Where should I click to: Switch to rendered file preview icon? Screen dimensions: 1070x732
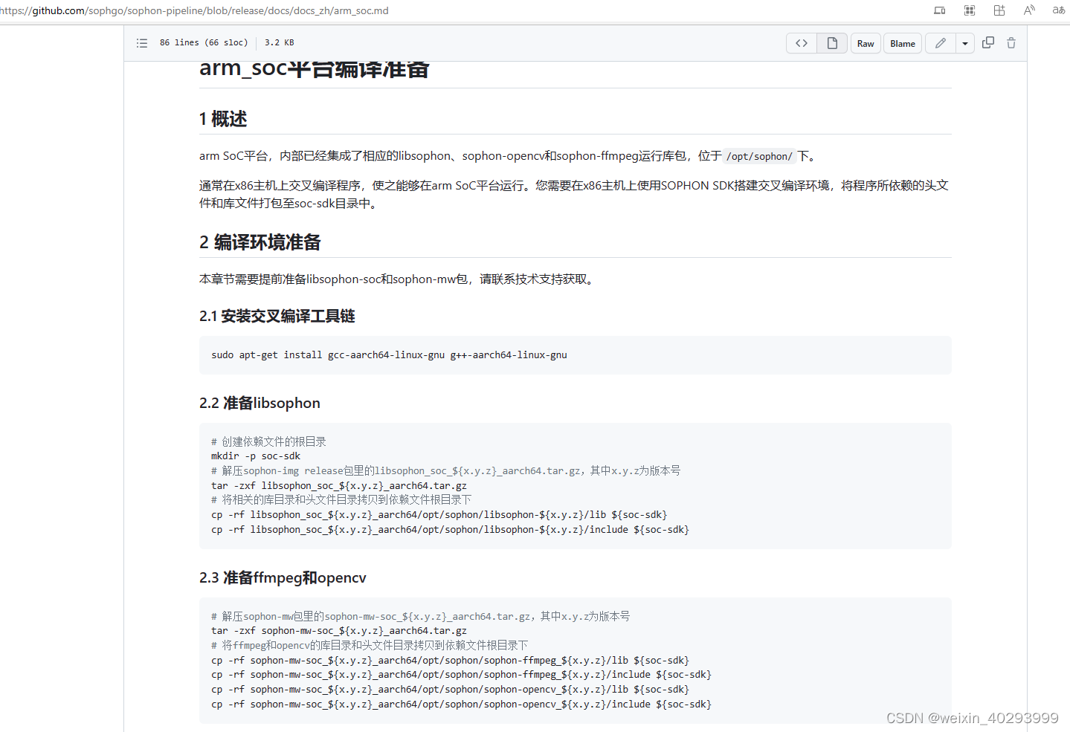pos(832,43)
